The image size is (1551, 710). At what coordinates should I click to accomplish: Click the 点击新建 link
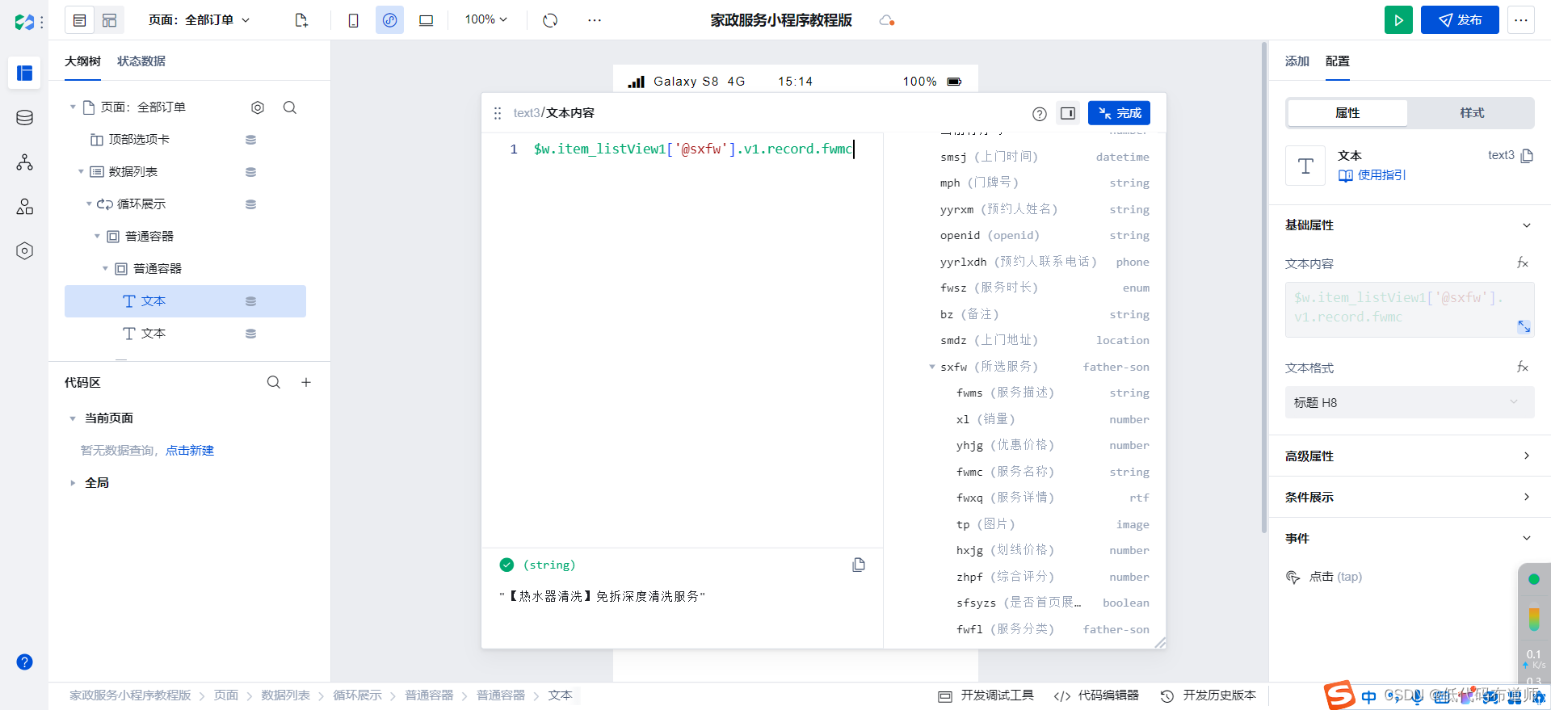190,451
